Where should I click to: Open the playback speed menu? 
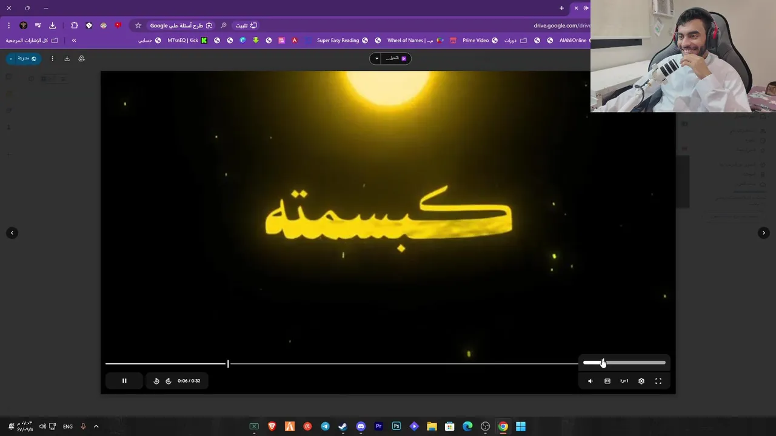click(x=624, y=381)
